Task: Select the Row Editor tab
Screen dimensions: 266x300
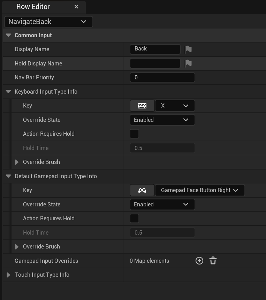Action: (x=33, y=7)
